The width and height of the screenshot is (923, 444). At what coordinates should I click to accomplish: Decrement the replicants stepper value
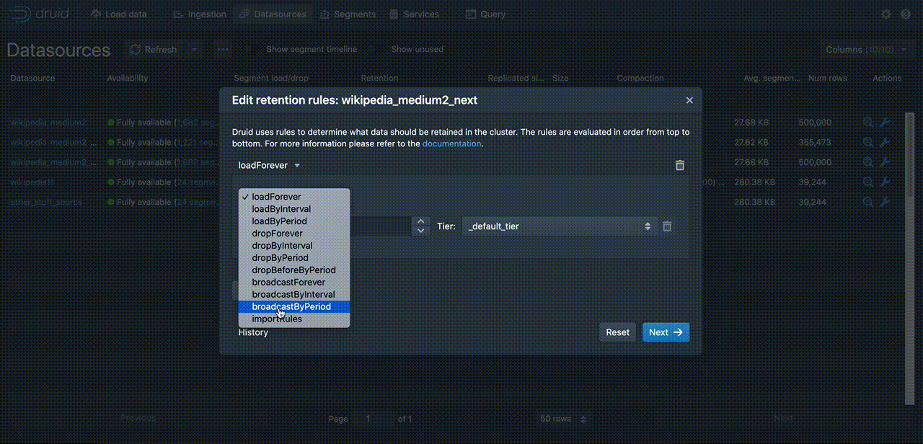click(421, 231)
